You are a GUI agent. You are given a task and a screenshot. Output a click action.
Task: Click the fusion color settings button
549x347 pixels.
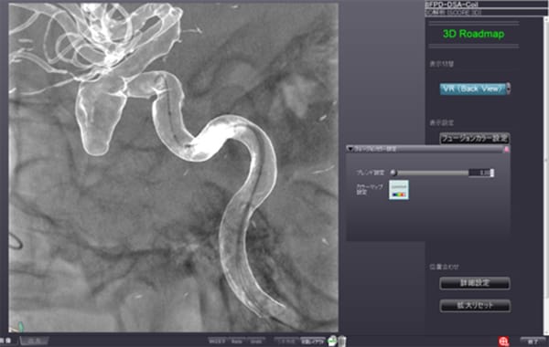pyautogui.click(x=474, y=139)
